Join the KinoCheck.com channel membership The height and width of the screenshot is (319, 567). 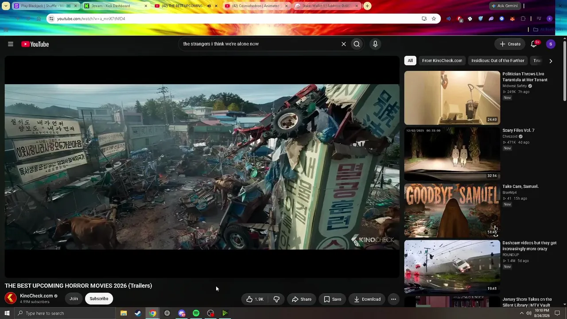click(74, 299)
